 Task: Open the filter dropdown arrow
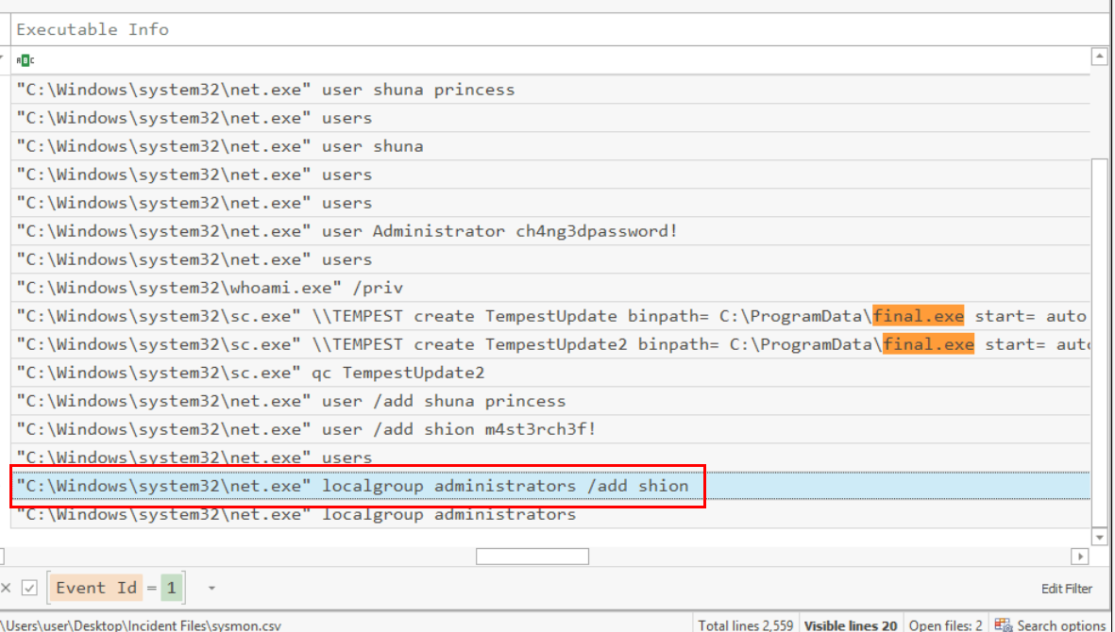211,588
